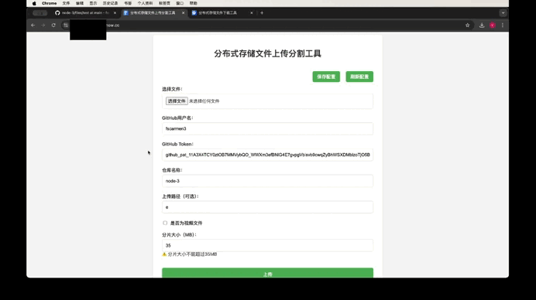The image size is (536, 300).
Task: Focus the GitHub Token input field
Action: coord(267,155)
